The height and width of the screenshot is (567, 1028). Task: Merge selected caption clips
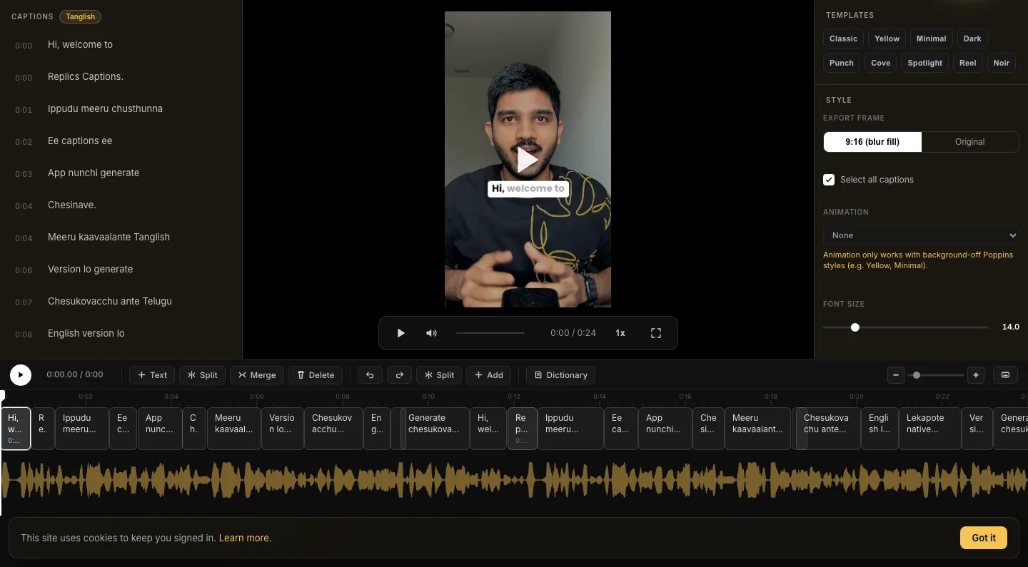(257, 375)
